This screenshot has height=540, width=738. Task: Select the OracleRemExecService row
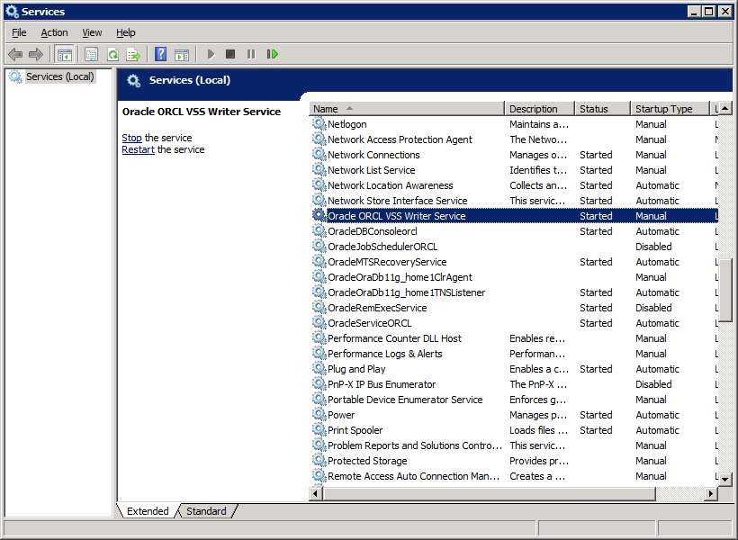pos(514,308)
